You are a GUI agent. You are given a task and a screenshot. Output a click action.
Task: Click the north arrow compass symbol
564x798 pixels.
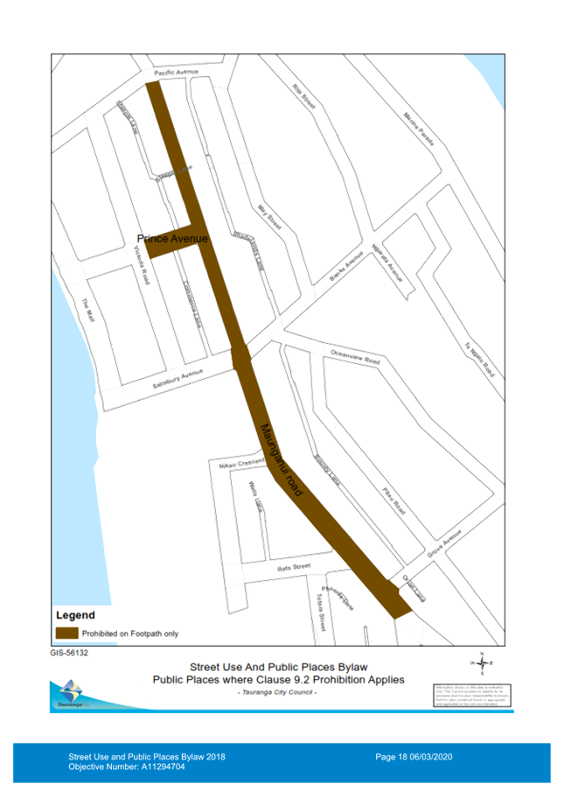pos(481,663)
